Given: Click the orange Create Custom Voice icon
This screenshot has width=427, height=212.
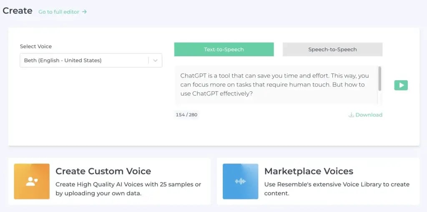Looking at the screenshot, I should 32,181.
